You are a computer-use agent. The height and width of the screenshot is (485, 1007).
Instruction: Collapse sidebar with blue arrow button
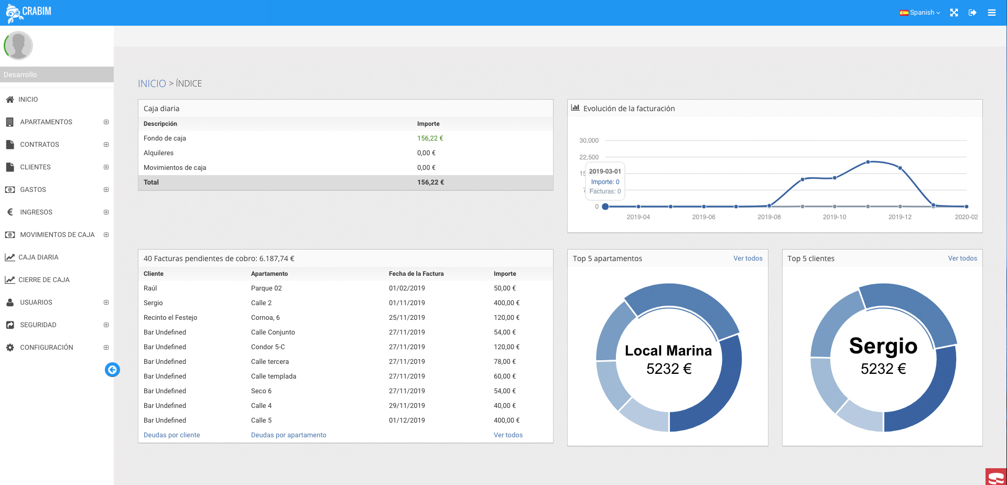coord(112,370)
